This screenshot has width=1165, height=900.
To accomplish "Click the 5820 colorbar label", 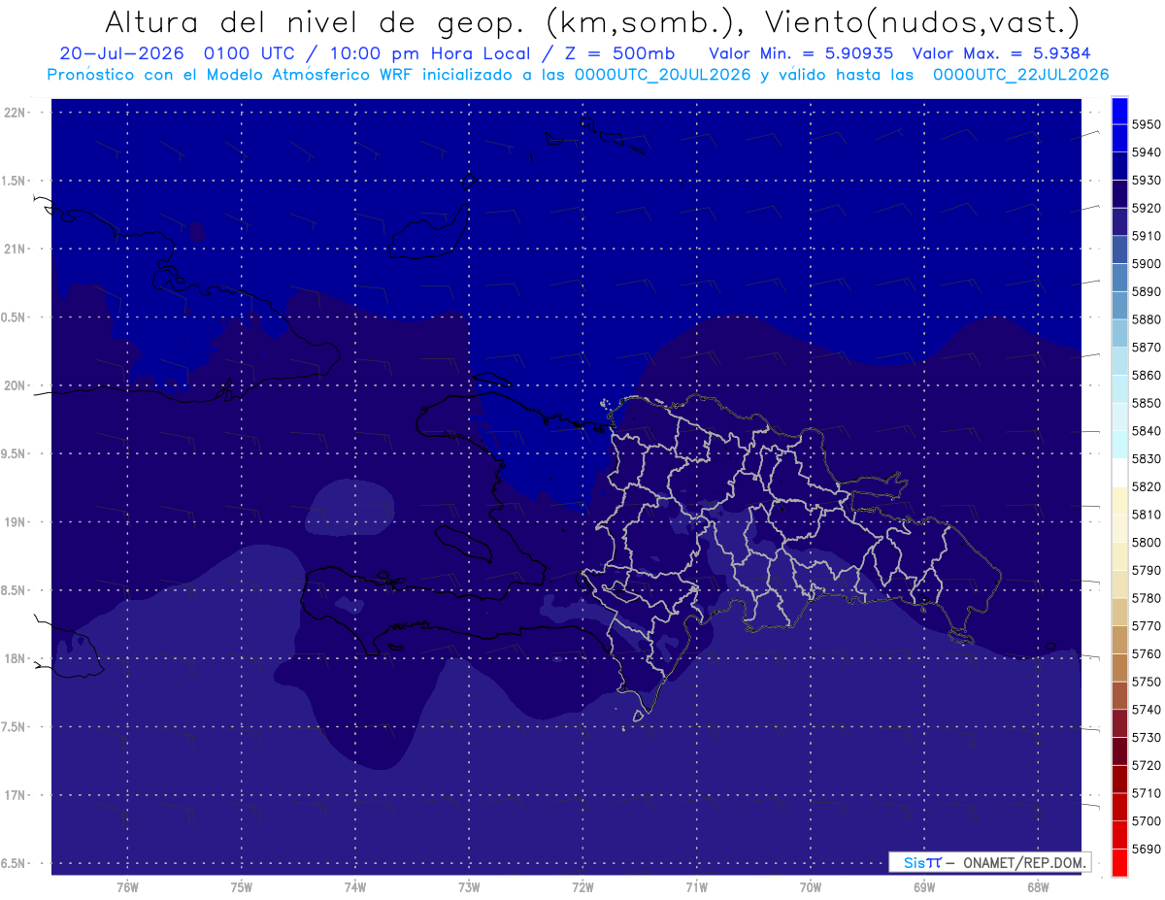I will (1147, 486).
